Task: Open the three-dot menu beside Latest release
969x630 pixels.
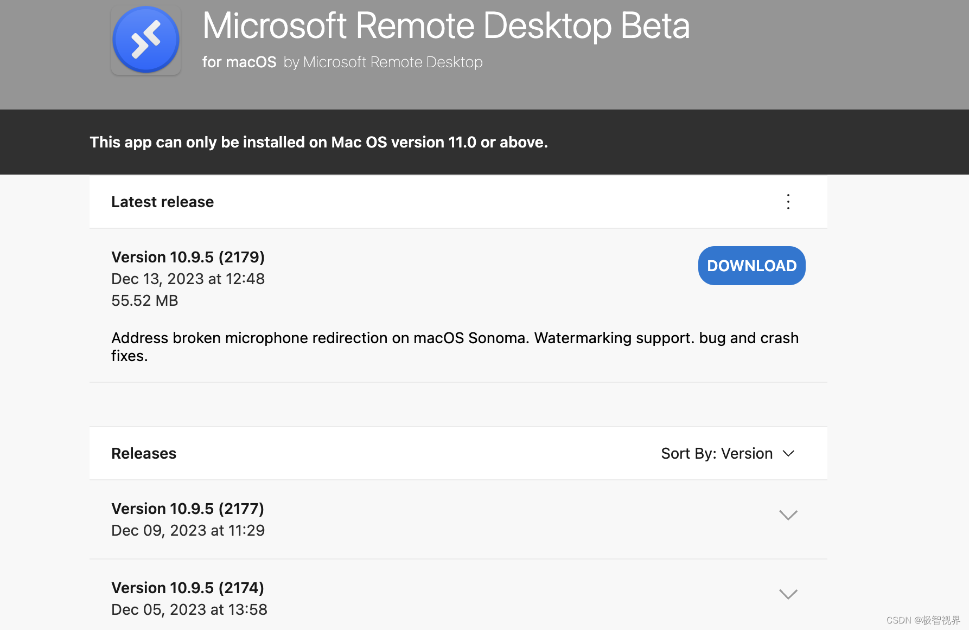Action: (x=788, y=202)
